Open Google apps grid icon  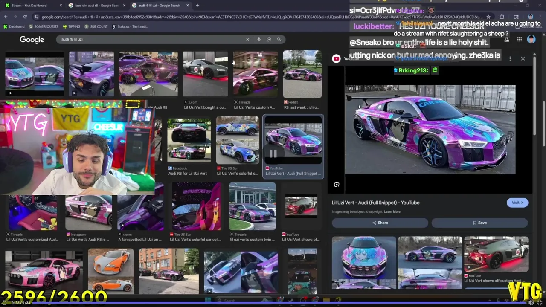click(x=519, y=39)
